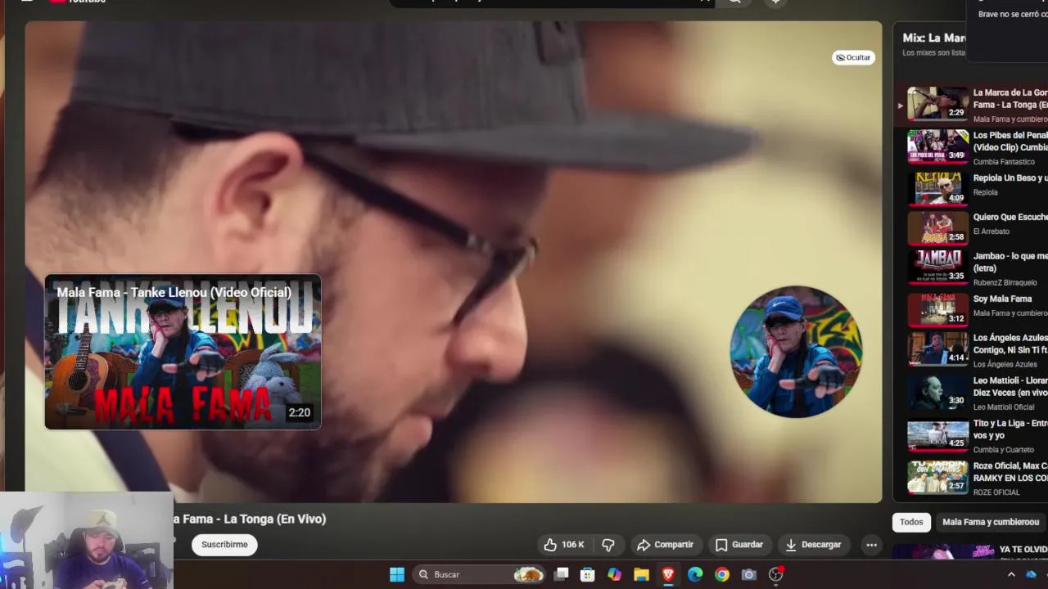1048x589 pixels.
Task: Open the three-dot more actions menu
Action: (x=871, y=545)
